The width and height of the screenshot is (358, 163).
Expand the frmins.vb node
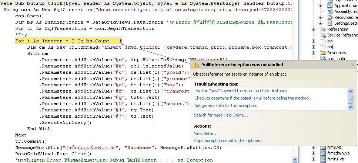tap(313, 159)
